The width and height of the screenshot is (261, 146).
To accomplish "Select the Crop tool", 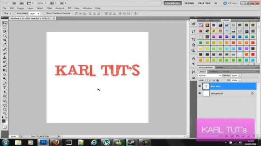I will (4, 40).
